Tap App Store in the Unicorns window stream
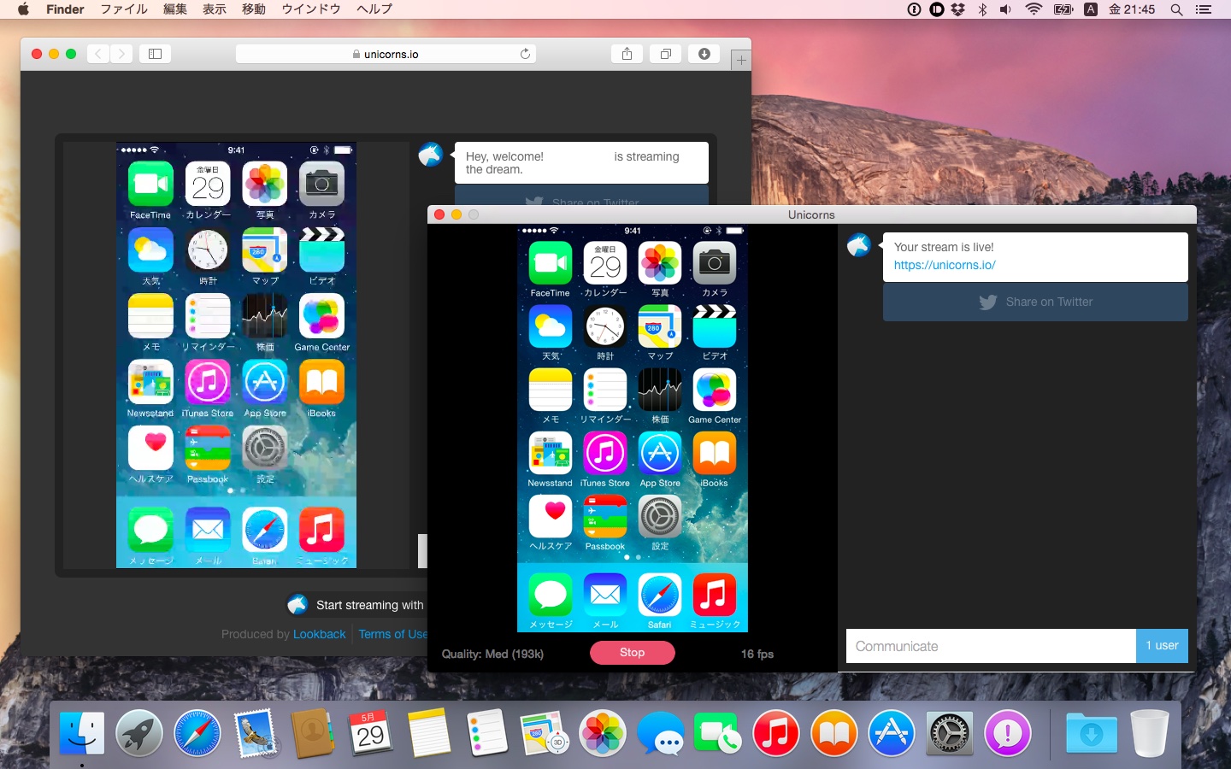The height and width of the screenshot is (769, 1231). pos(660,454)
